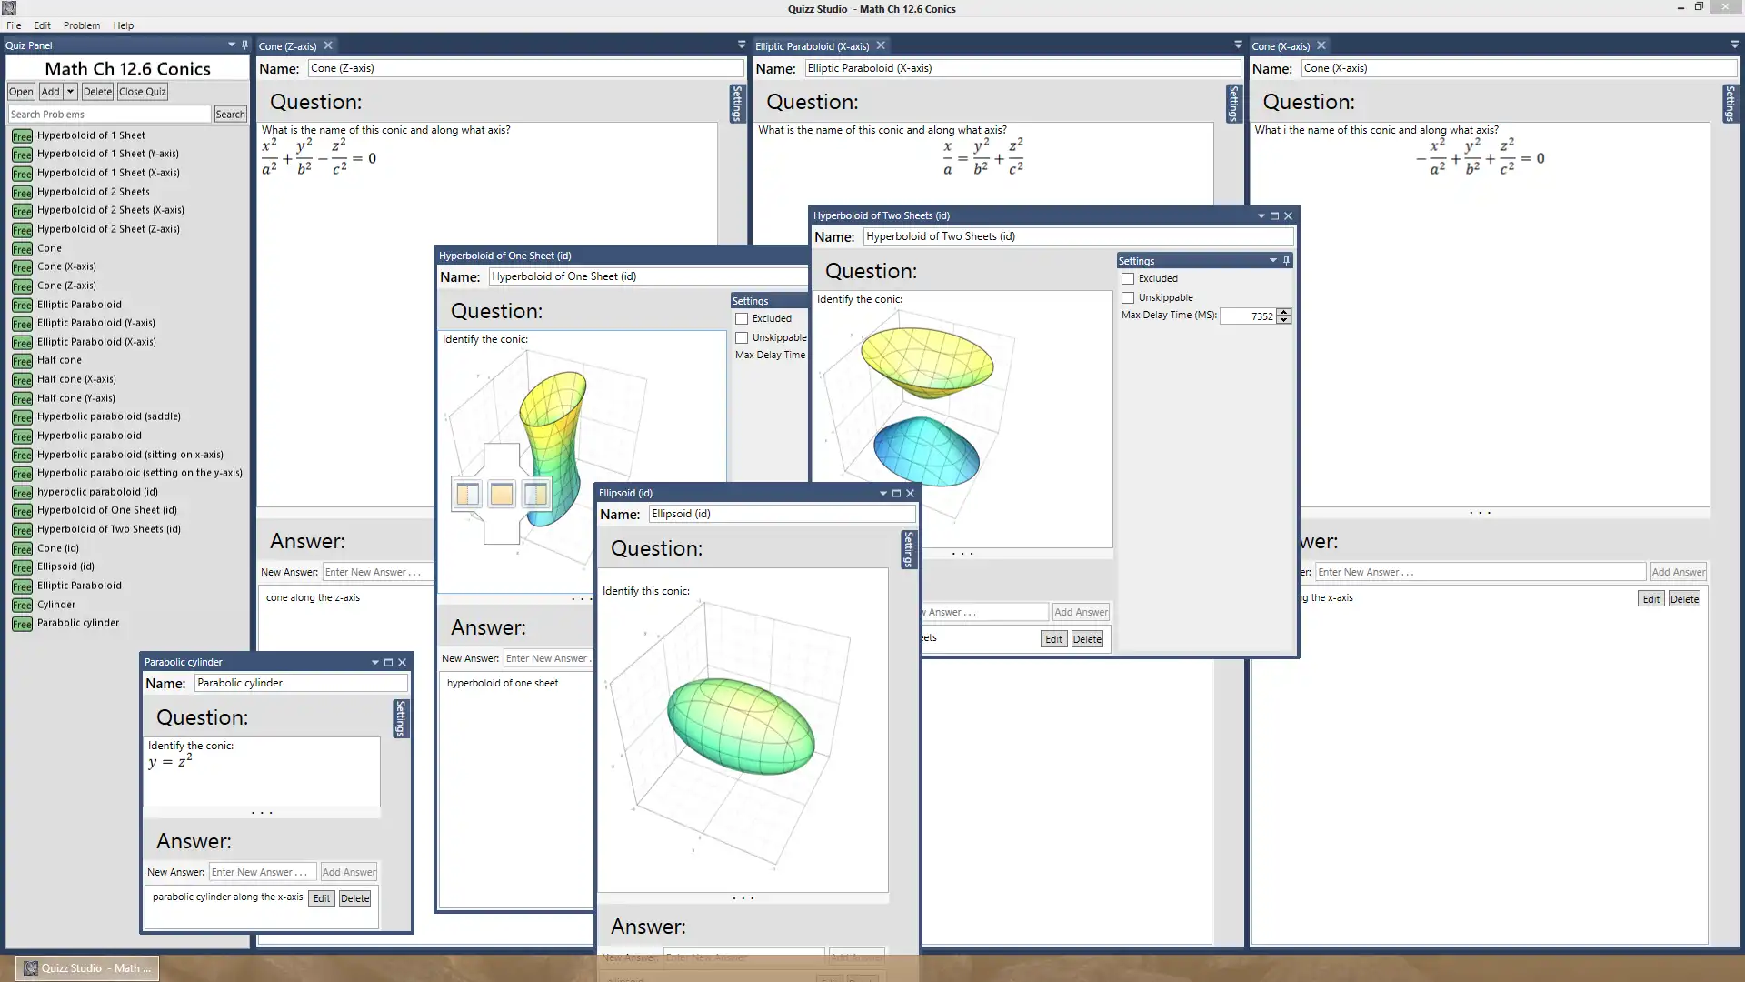Viewport: 1745px width, 982px height.
Task: Click Add Answer button in Hyperboloid Two Sheets
Action: [1080, 612]
